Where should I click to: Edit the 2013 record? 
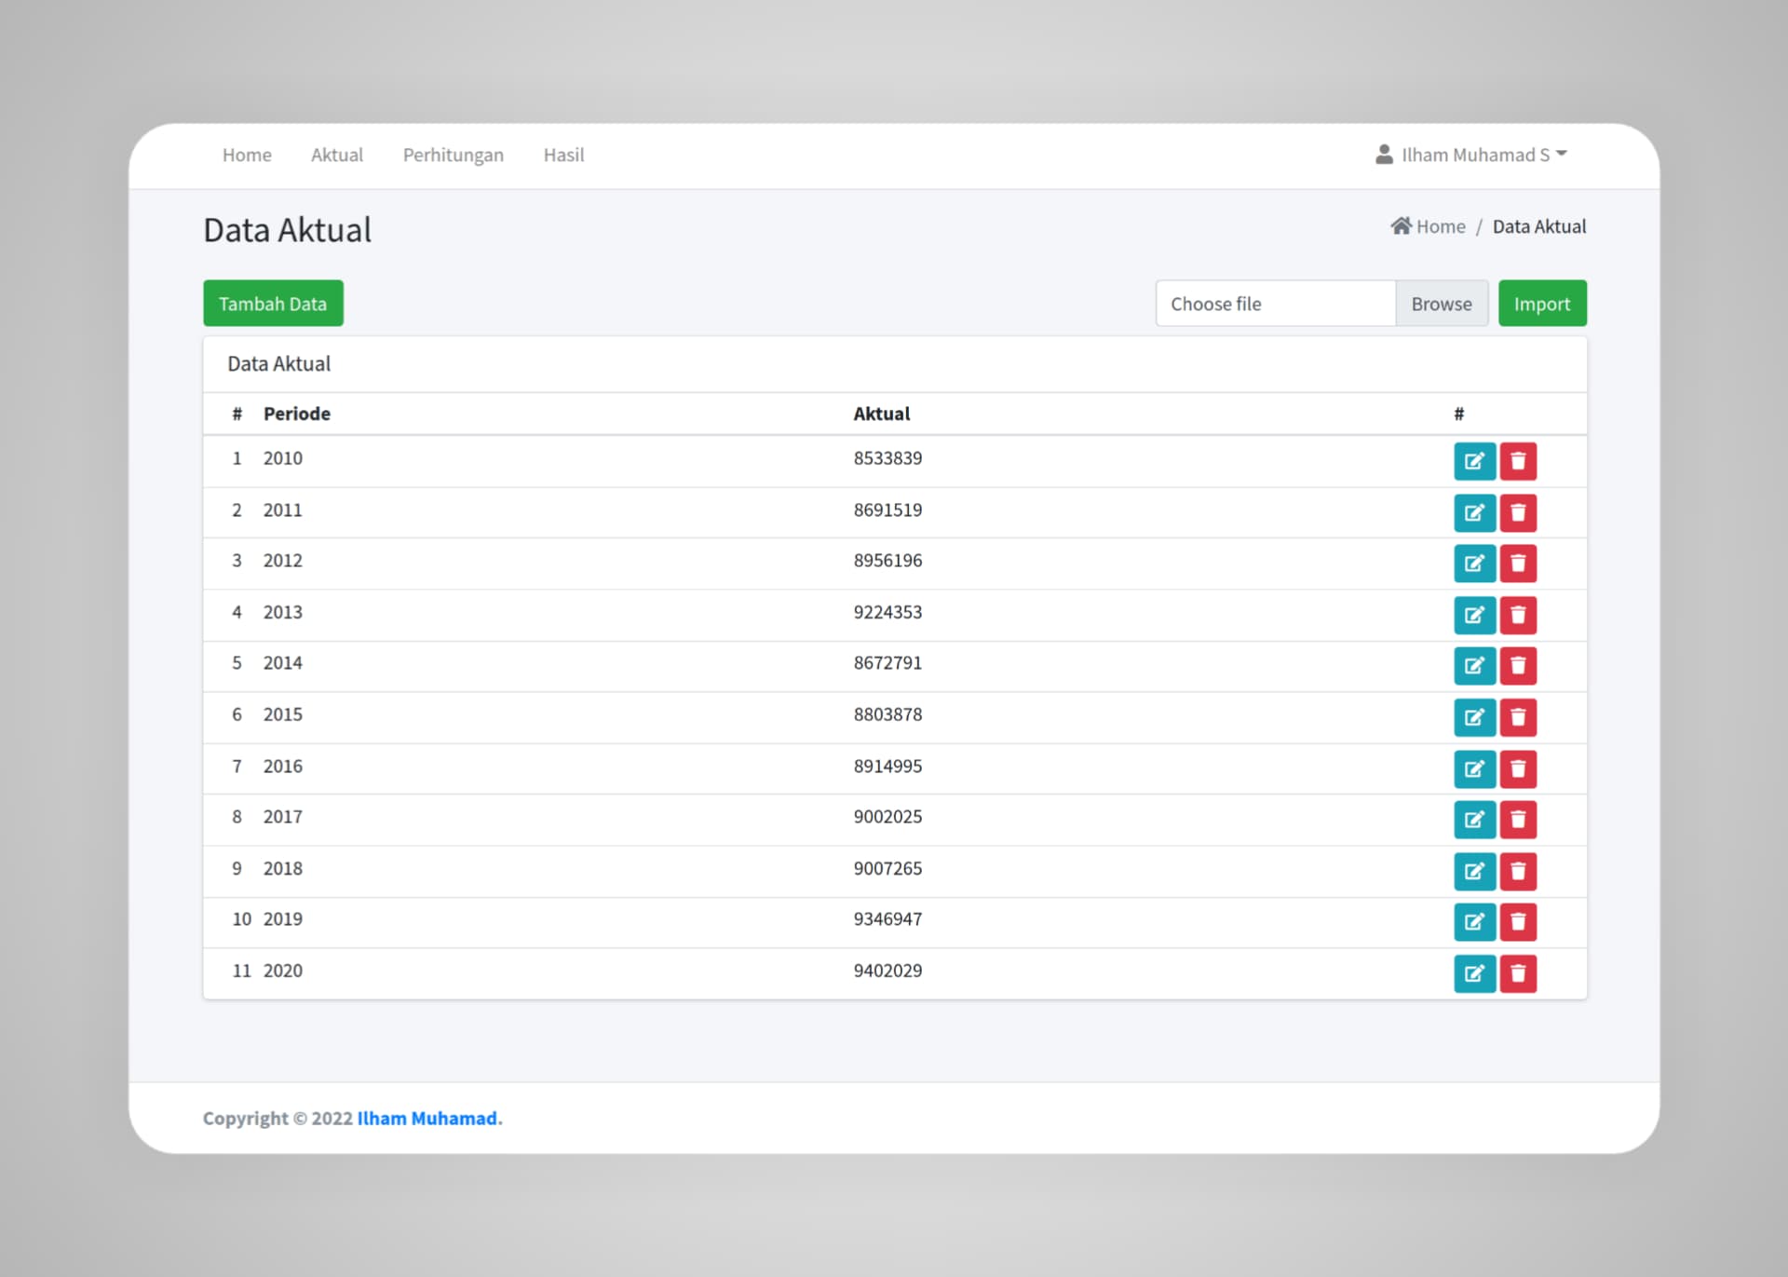point(1474,615)
